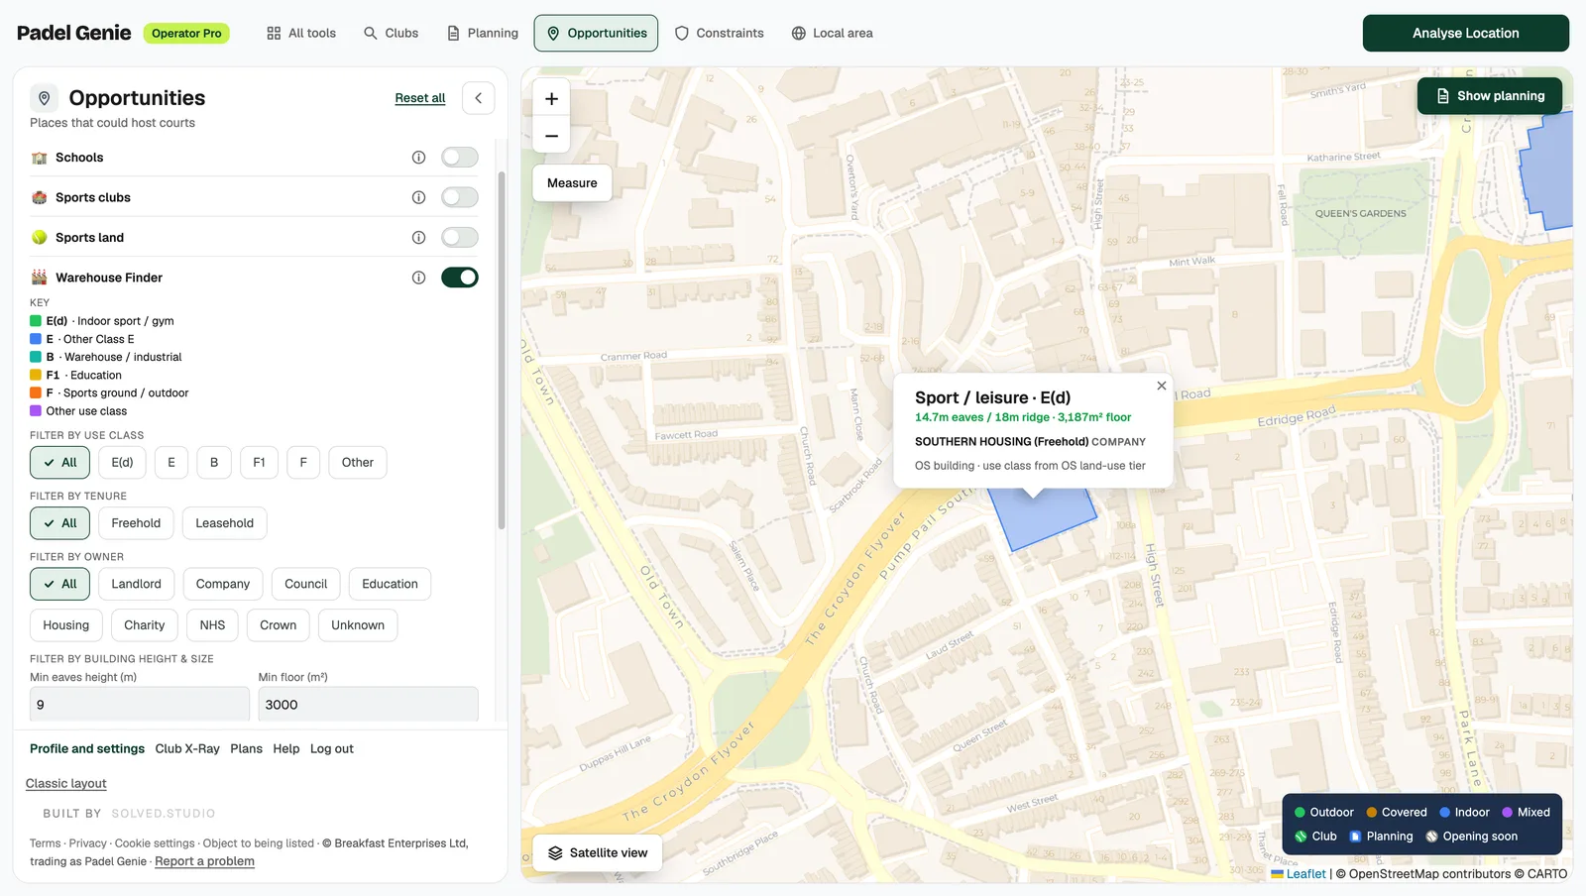Open Club X-Ray from footer

(187, 748)
